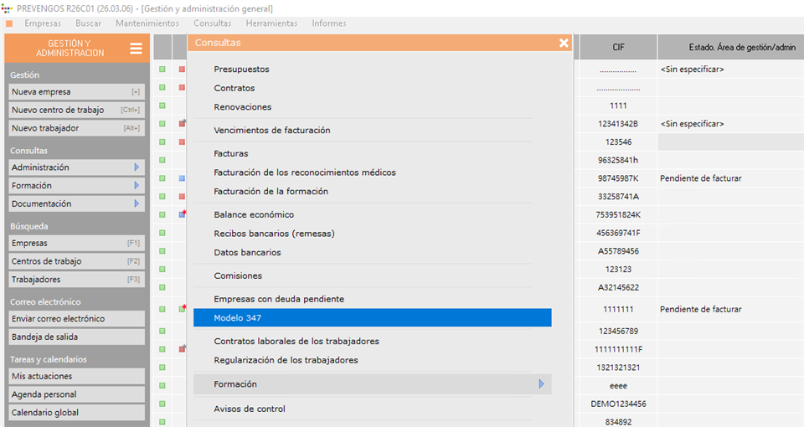Screen dimensions: 804x427
Task: Click blue marker in 98745987K row
Action: coord(182,178)
